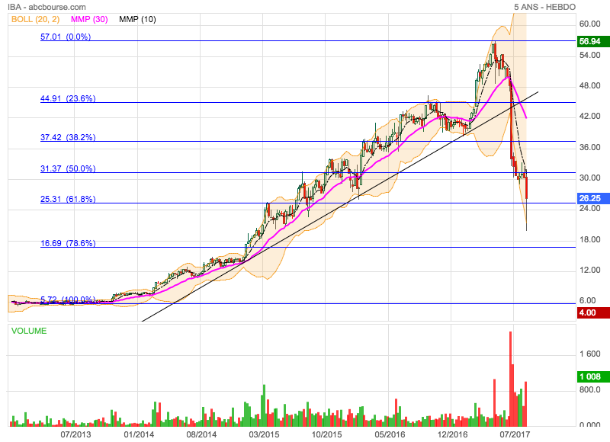Click the 01/2014 date axis label
The image size is (610, 442).
139,434
